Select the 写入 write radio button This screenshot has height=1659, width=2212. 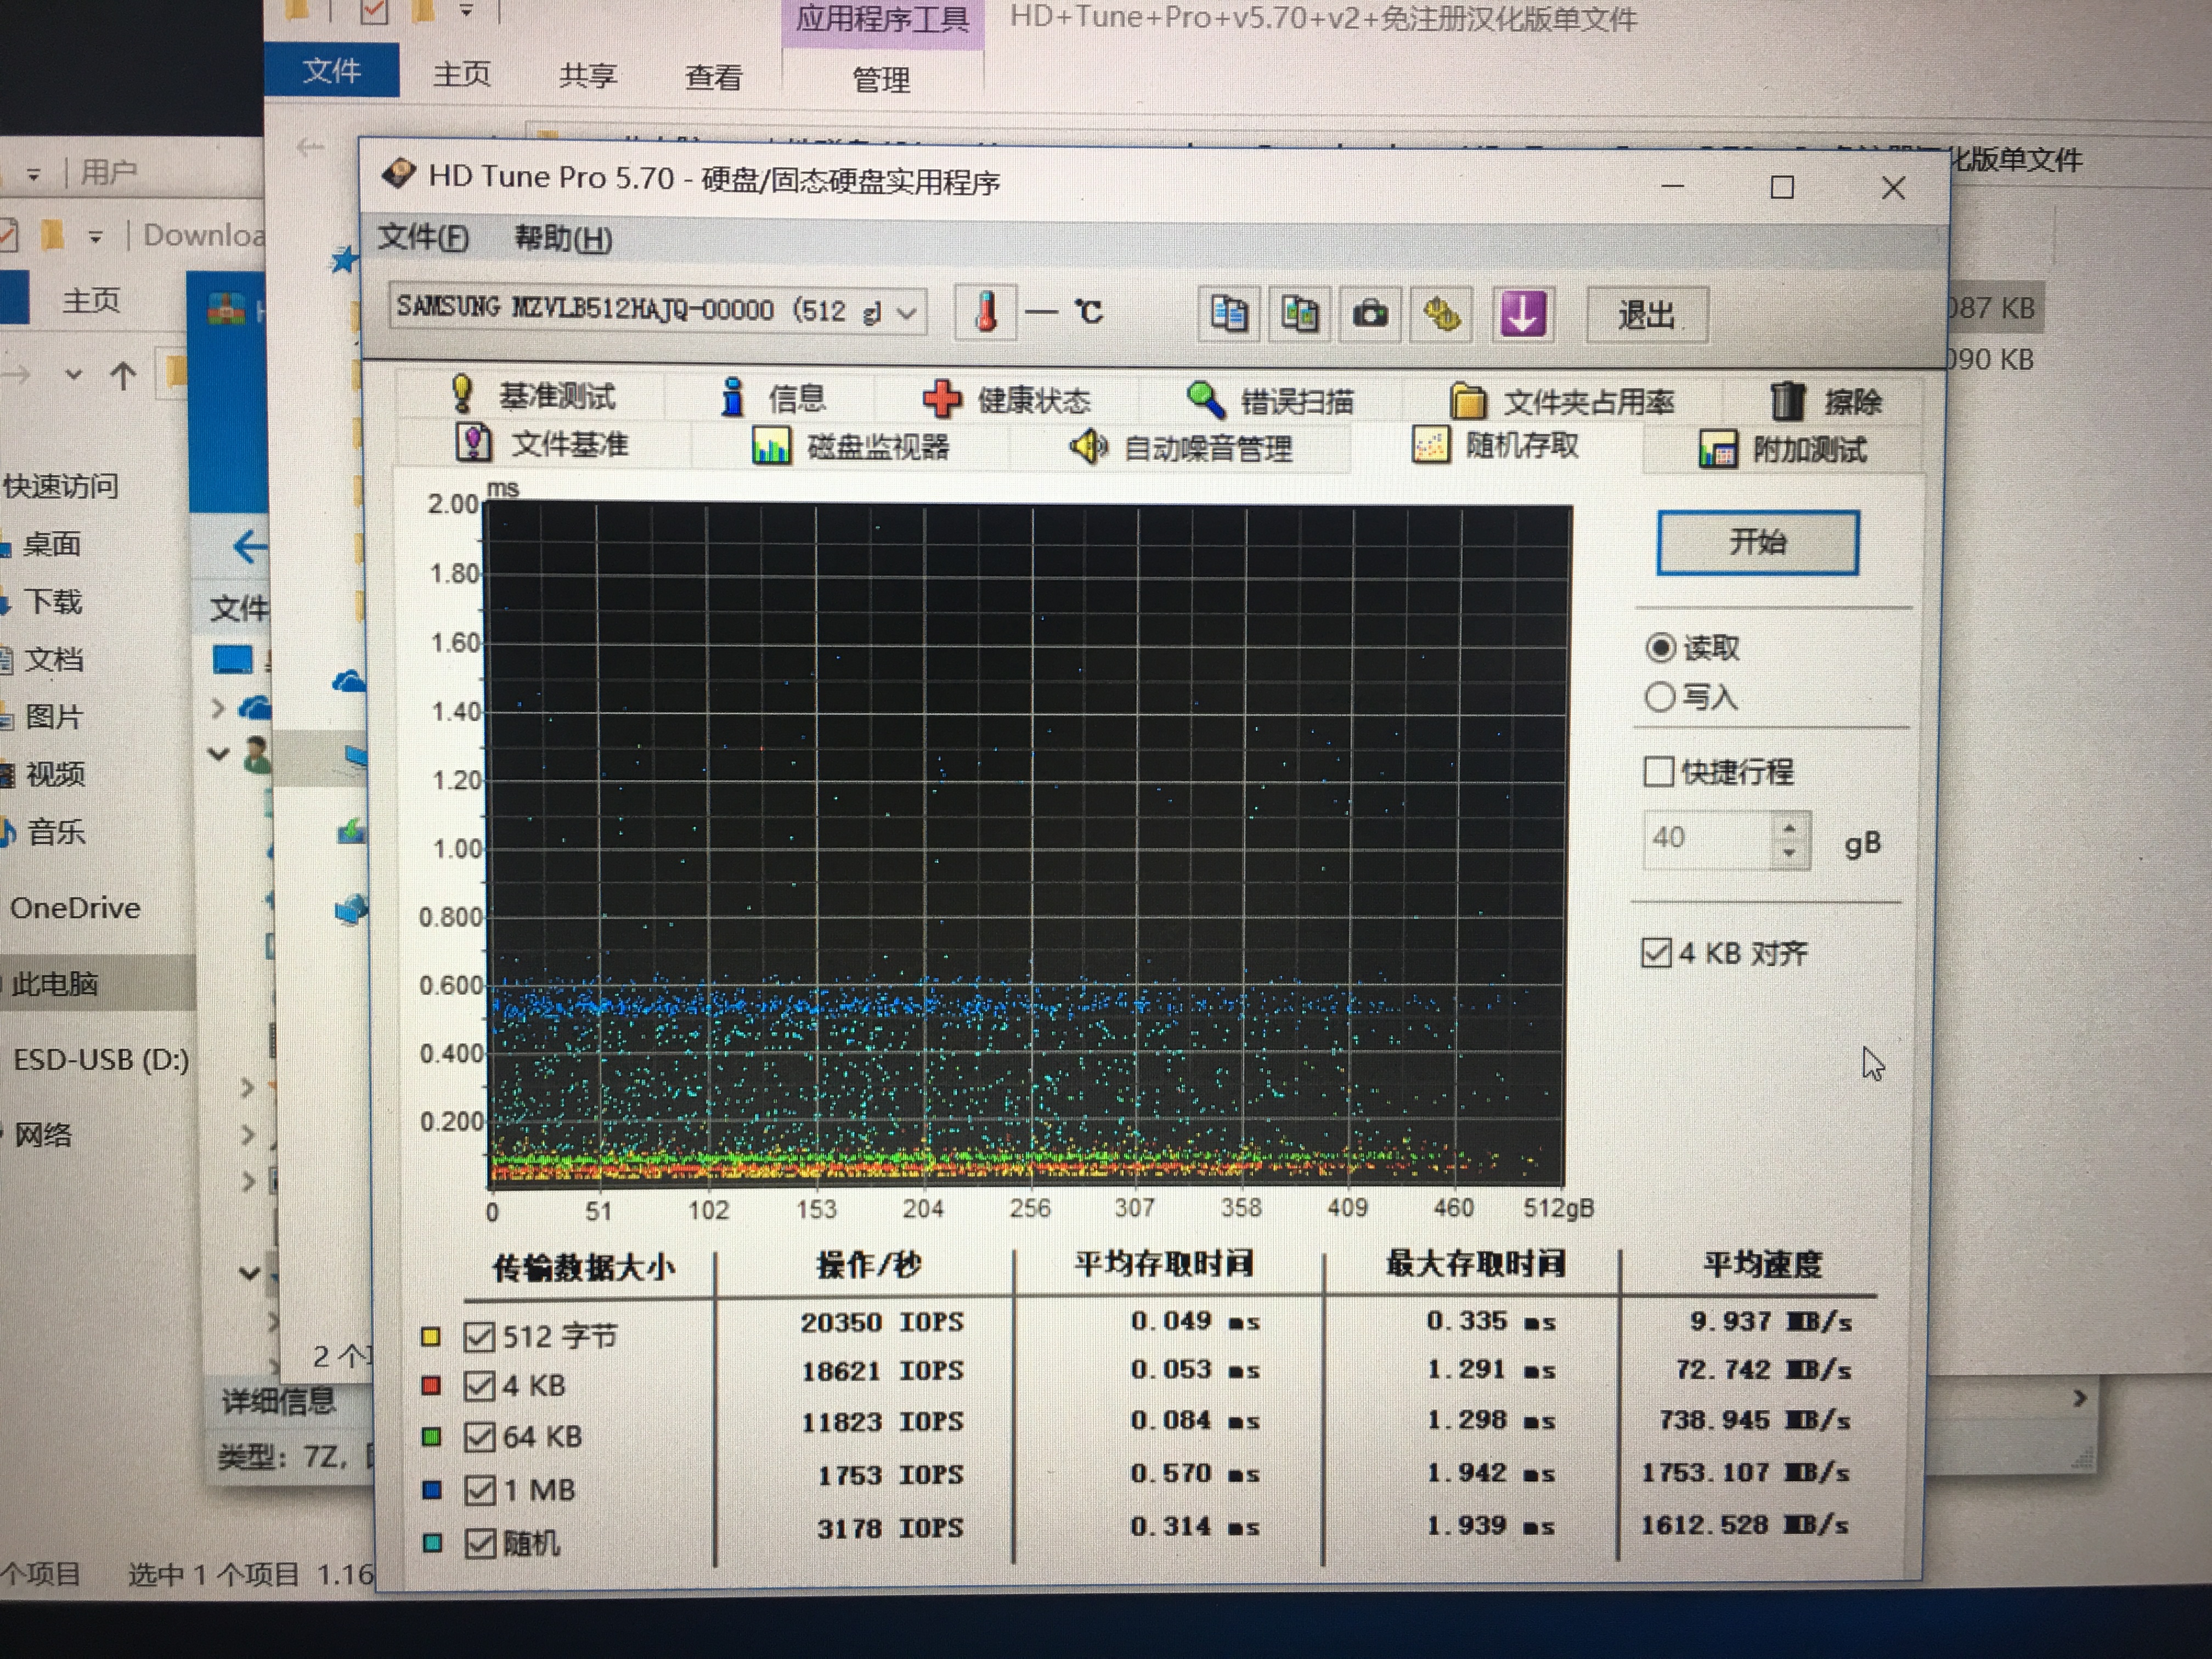(x=1660, y=697)
